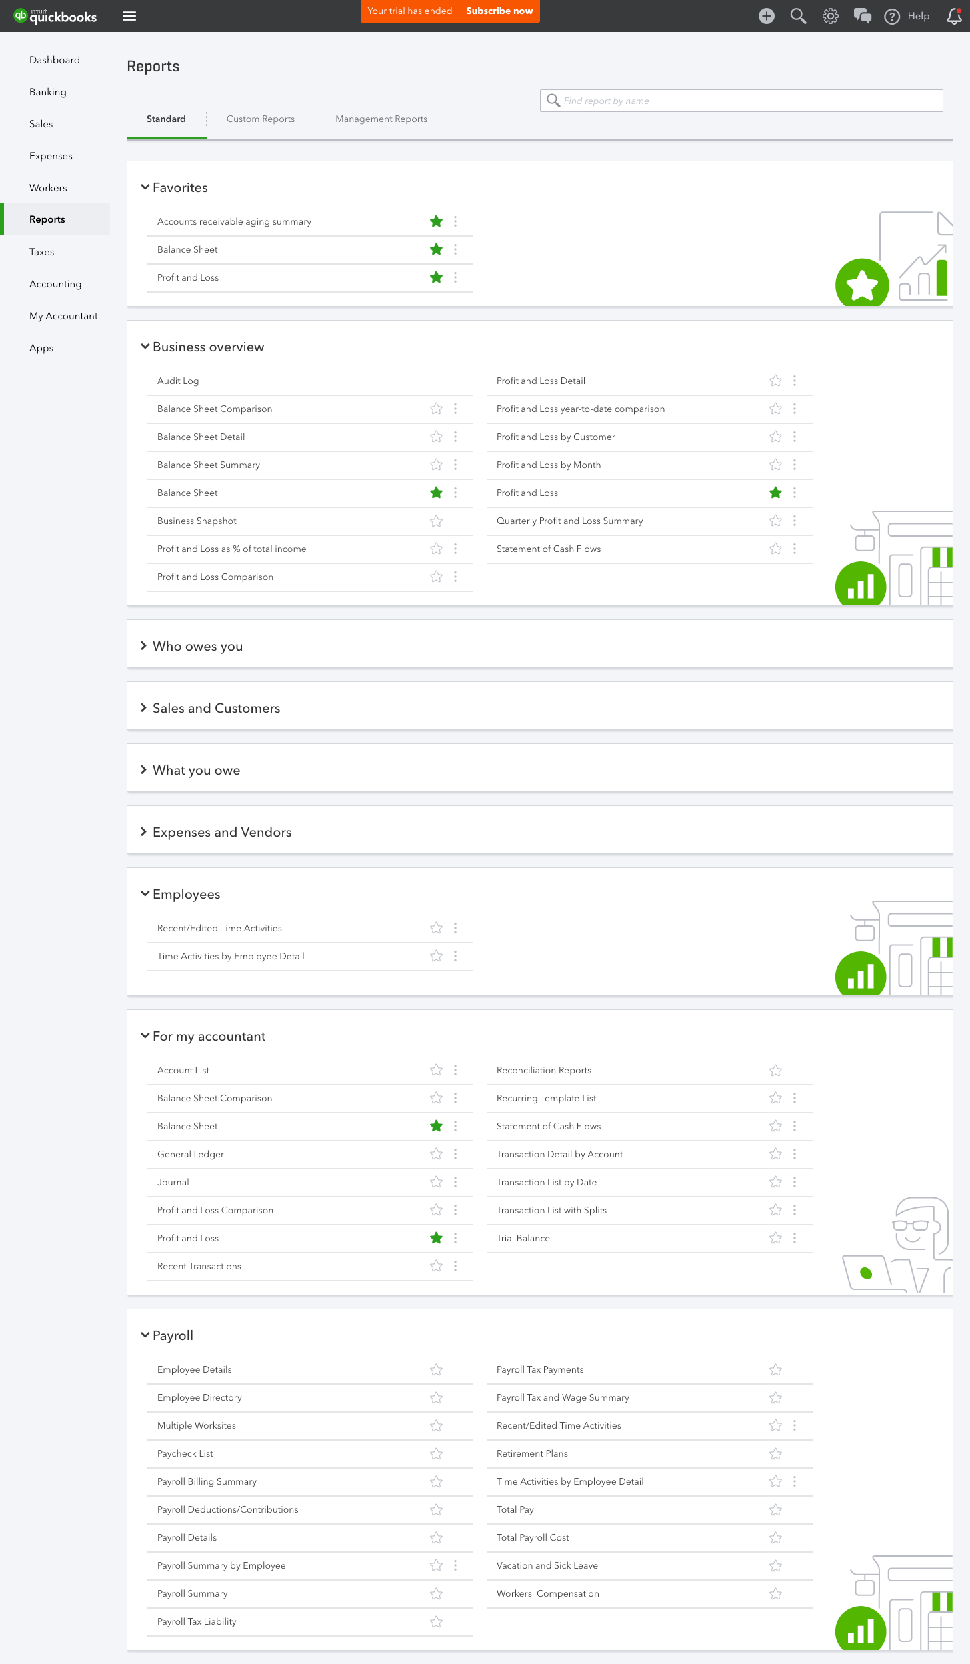This screenshot has width=970, height=1664.
Task: Click the Create plus icon
Action: click(x=767, y=16)
